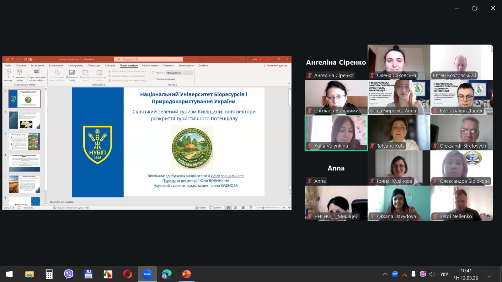502x282 pixels.
Task: Click the Zoom app taskbar icon
Action: (x=147, y=274)
